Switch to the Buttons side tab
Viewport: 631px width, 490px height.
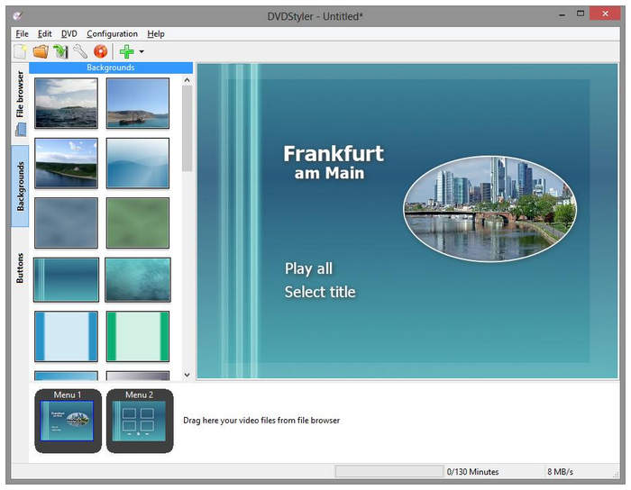pos(20,268)
